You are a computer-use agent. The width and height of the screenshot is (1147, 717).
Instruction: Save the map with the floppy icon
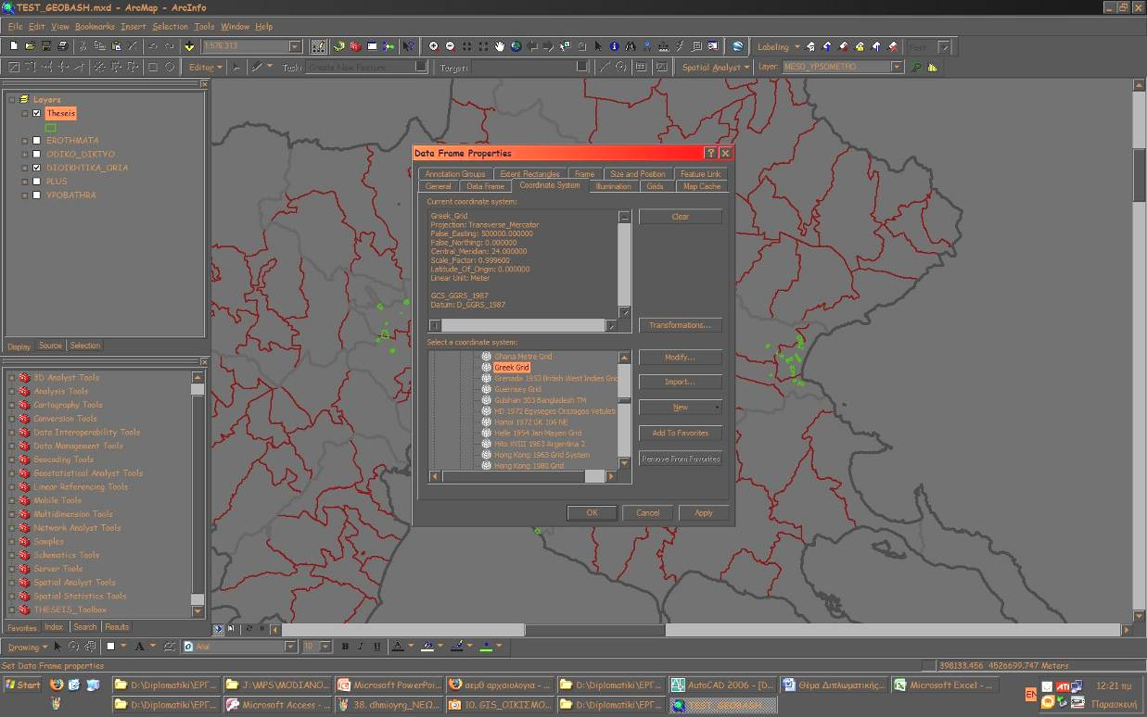click(x=45, y=45)
